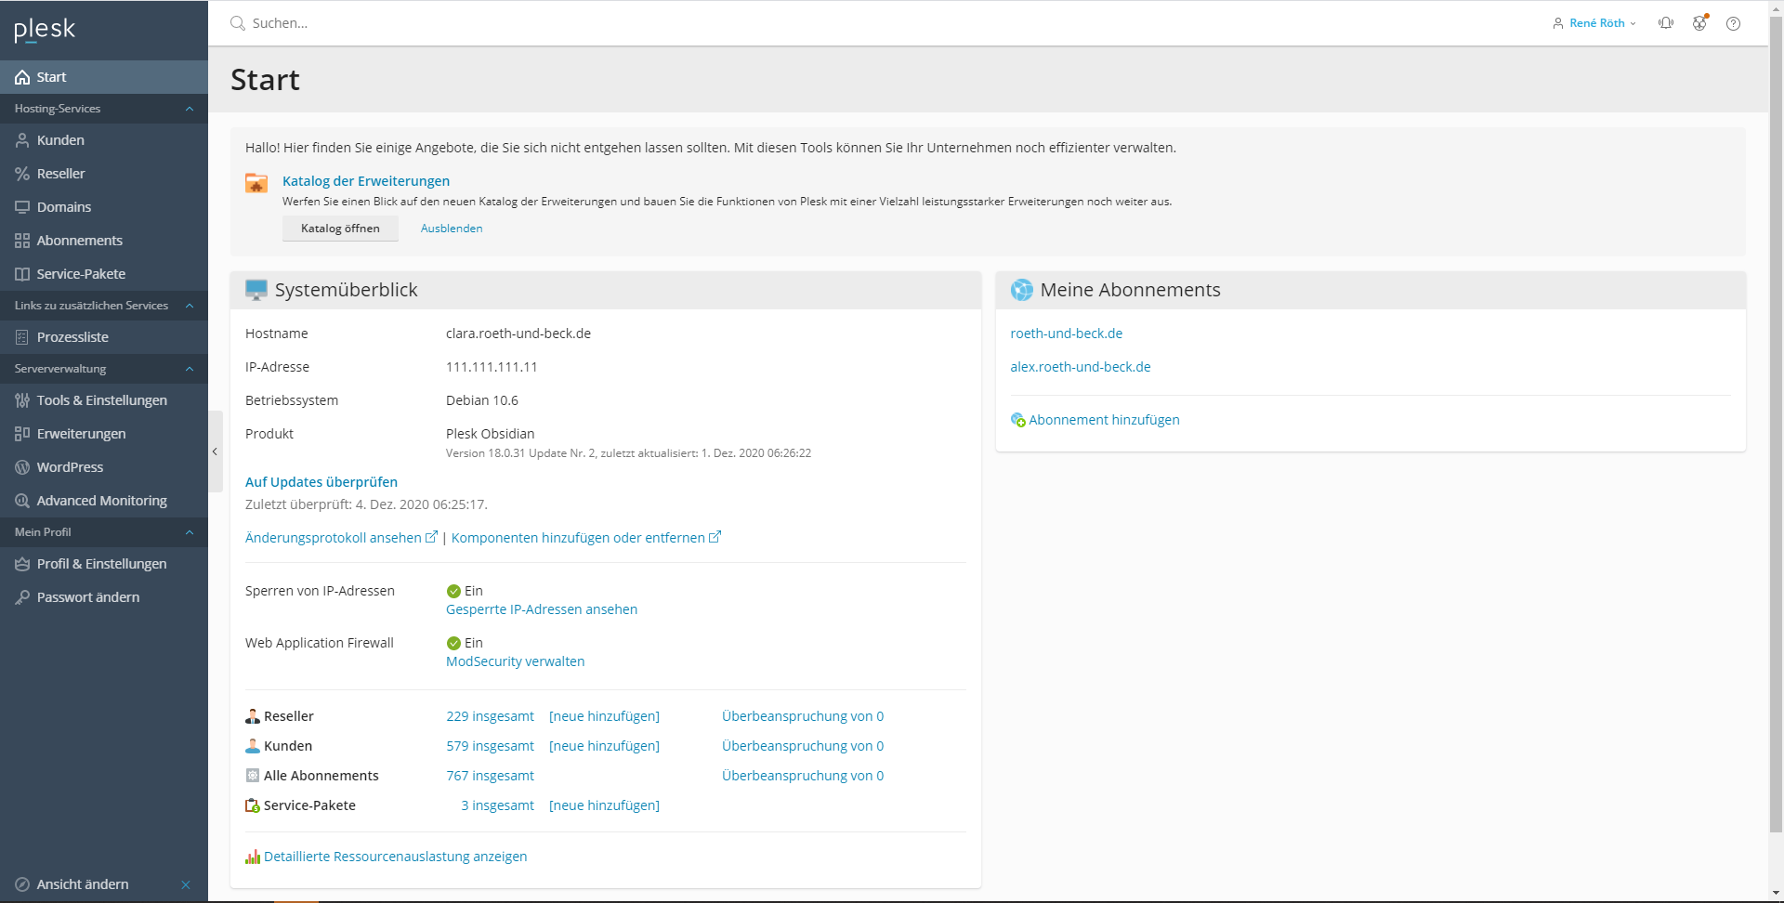Open ModSecurity verwalten link
The image size is (1784, 903).
click(515, 661)
